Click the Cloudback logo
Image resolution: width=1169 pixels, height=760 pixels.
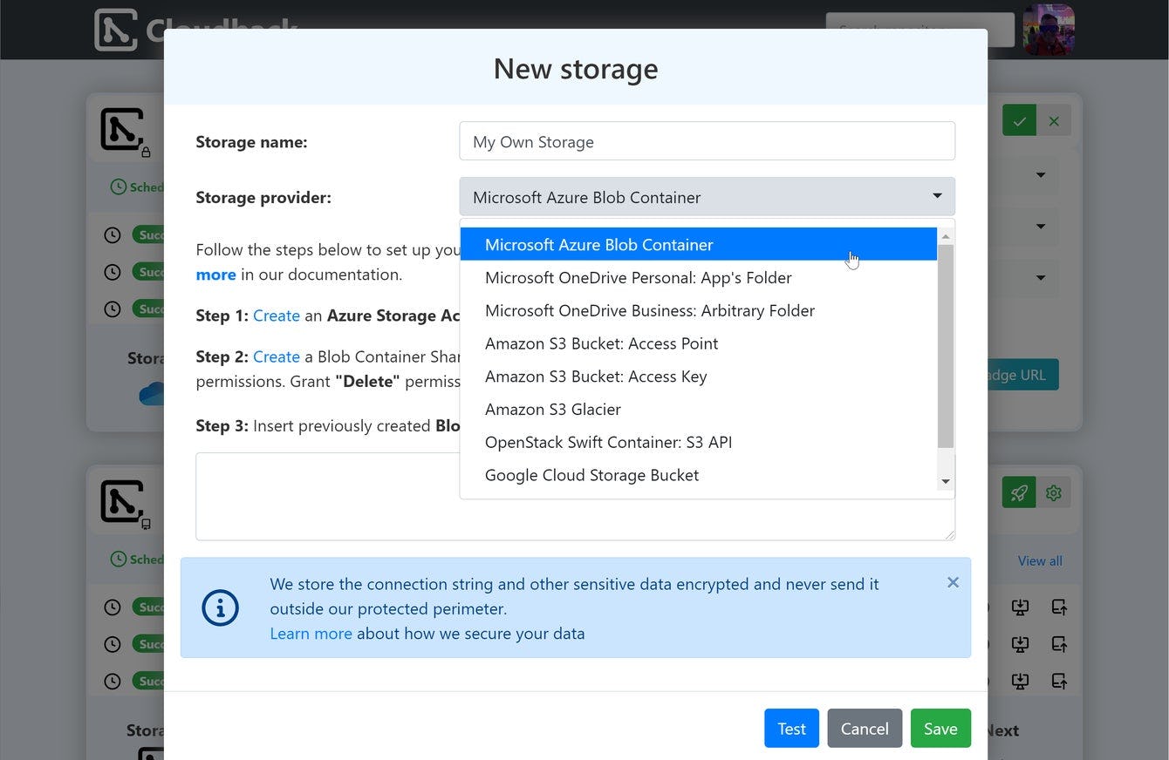(x=118, y=29)
